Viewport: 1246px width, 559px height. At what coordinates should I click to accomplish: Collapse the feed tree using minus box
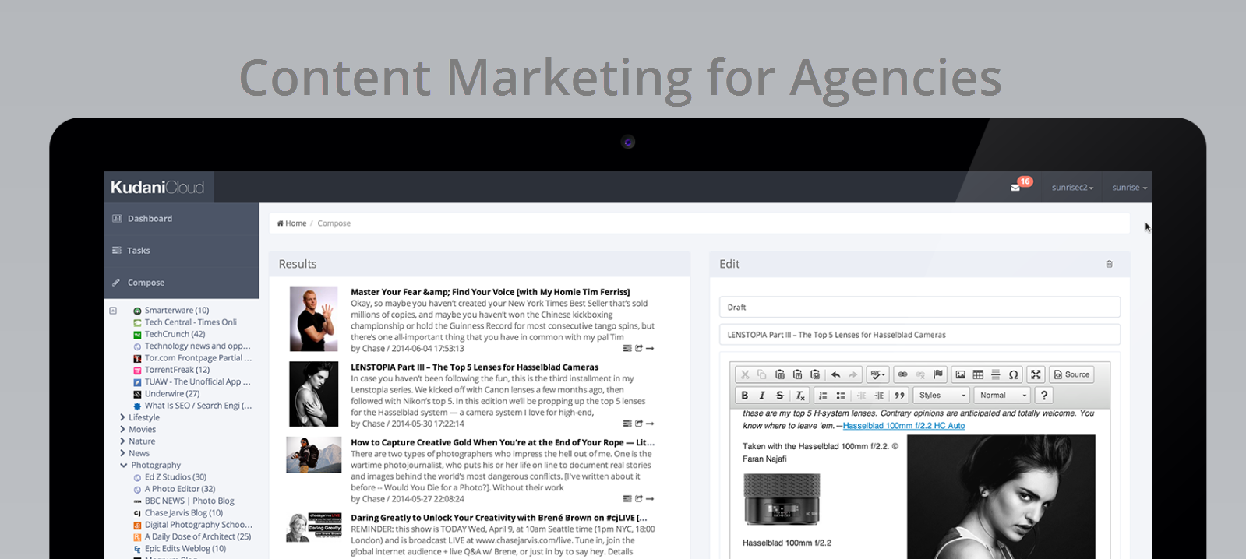[x=113, y=311]
